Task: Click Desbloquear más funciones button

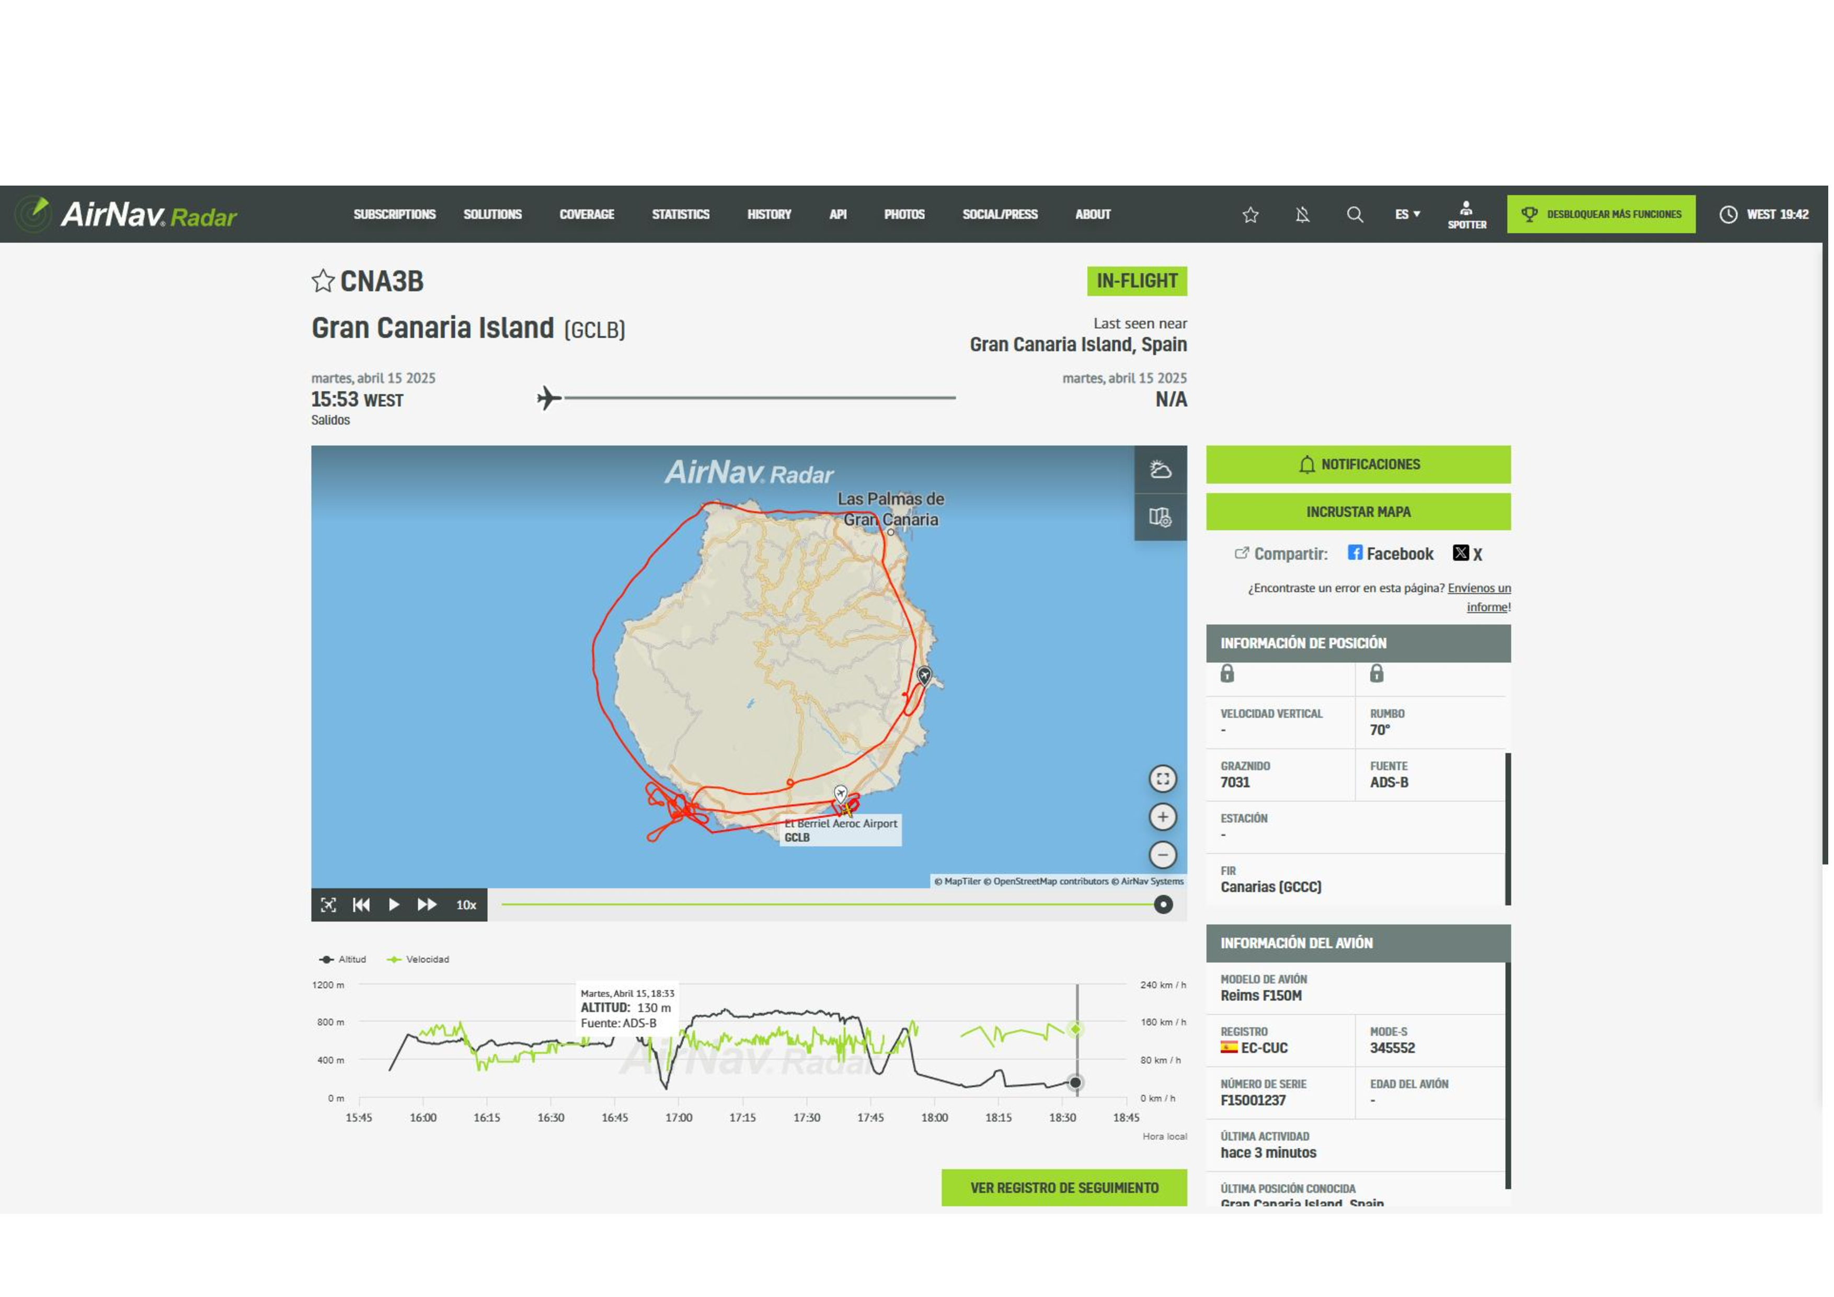Action: [1601, 215]
